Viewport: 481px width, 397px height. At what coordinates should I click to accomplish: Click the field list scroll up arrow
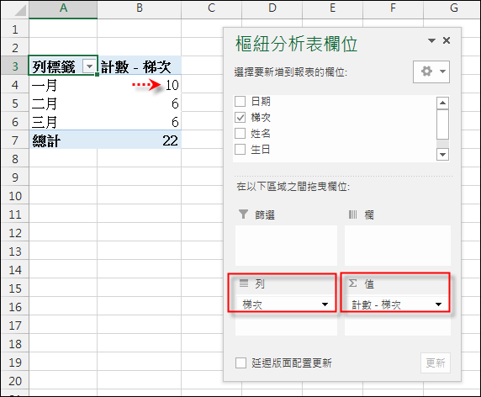click(442, 103)
